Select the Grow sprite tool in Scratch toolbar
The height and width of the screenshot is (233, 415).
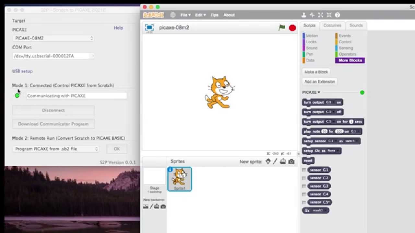(321, 15)
